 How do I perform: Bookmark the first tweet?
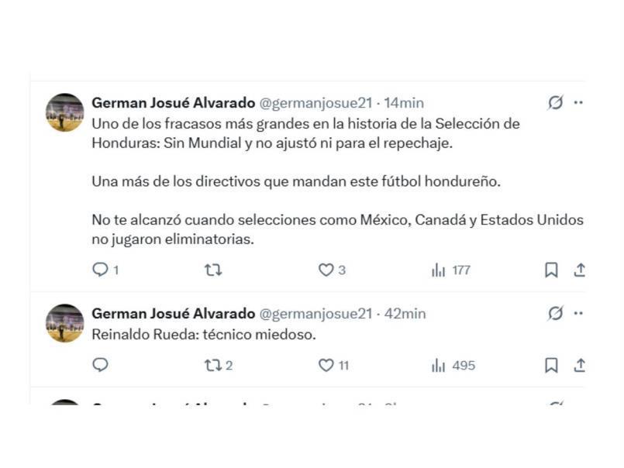coord(551,270)
